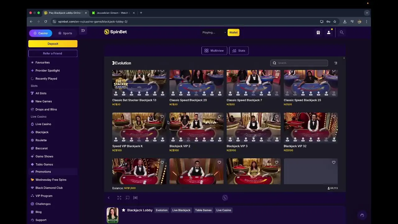Screen dimensions: 398x224
Task: Open Baccarat in sidebar
Action: coord(41,148)
